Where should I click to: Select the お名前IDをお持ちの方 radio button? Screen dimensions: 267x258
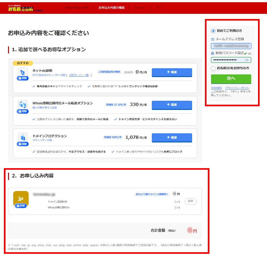tap(213, 68)
